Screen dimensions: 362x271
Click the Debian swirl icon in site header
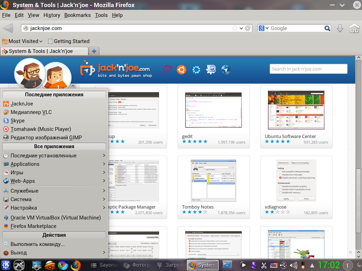[167, 70]
